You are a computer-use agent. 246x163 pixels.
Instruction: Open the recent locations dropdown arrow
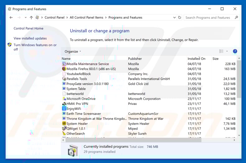26,17
